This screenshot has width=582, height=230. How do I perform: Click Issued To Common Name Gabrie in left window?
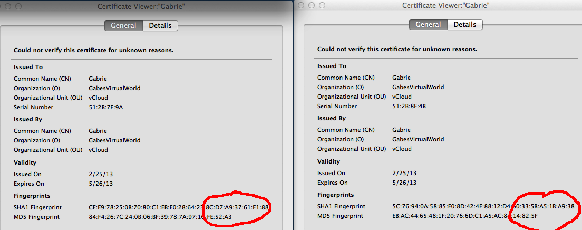click(x=98, y=79)
